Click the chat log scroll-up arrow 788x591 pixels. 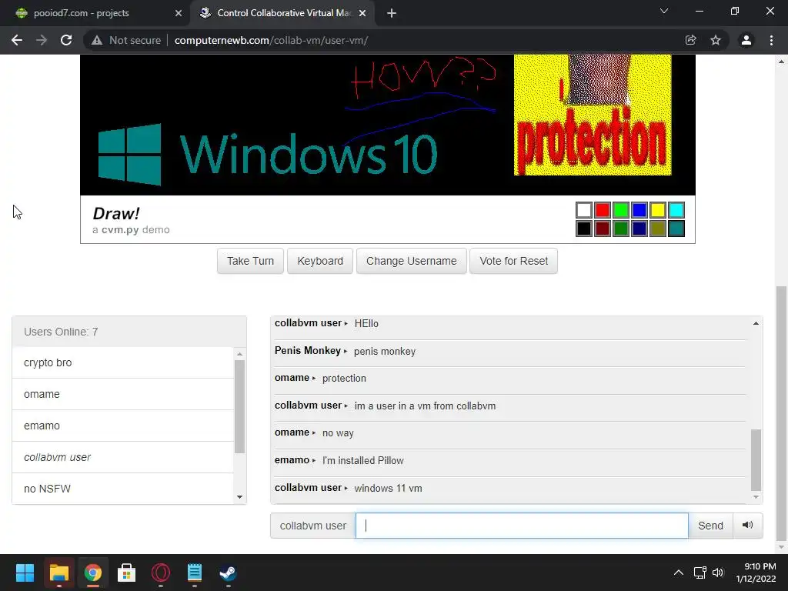[x=756, y=324]
